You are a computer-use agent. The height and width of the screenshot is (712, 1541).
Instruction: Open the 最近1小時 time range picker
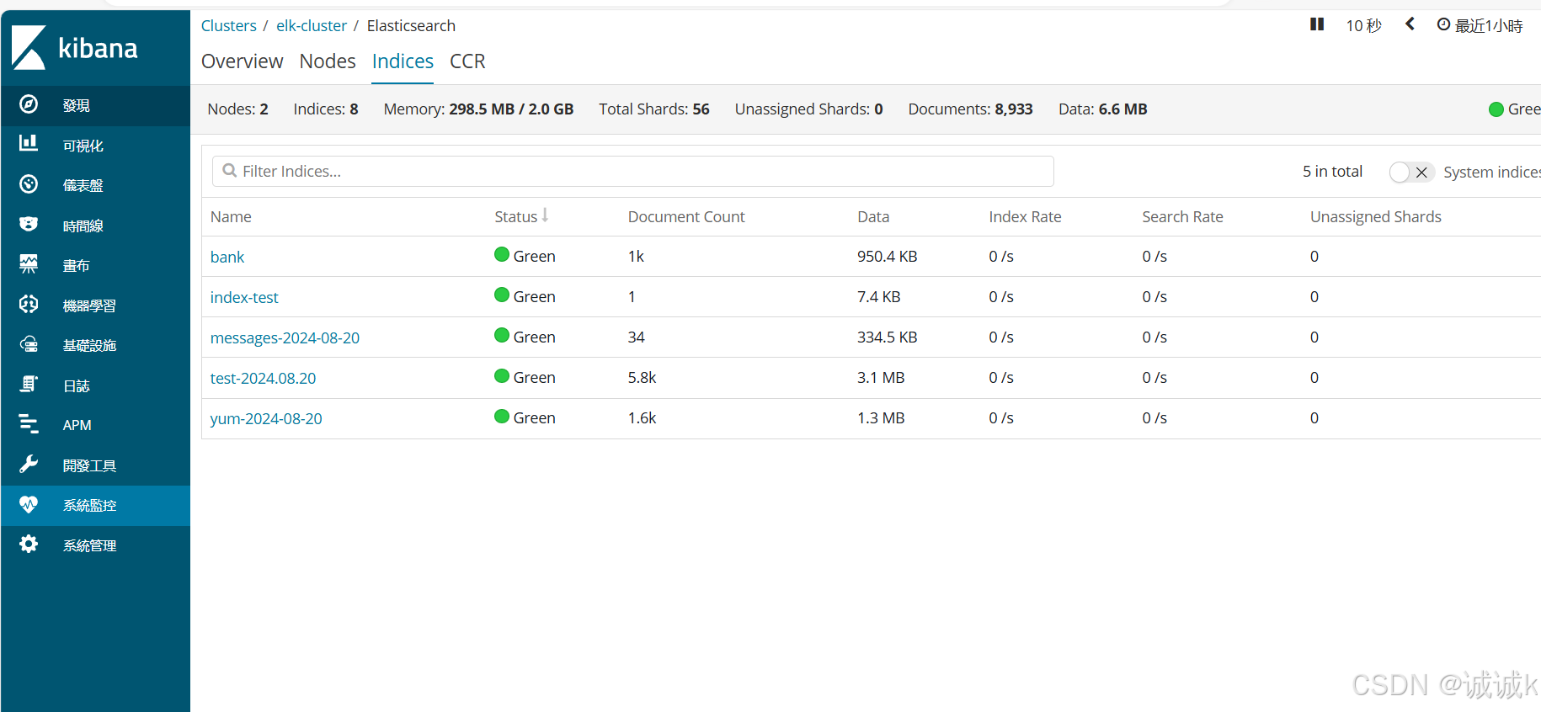(x=1489, y=26)
